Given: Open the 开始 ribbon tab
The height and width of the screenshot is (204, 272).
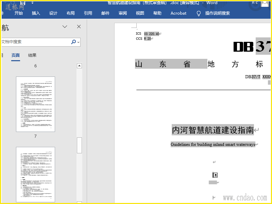Looking at the screenshot, I should pyautogui.click(x=19, y=13).
